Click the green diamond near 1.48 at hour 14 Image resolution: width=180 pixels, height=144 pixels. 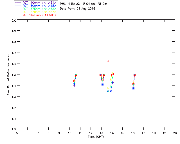(x=112, y=77)
